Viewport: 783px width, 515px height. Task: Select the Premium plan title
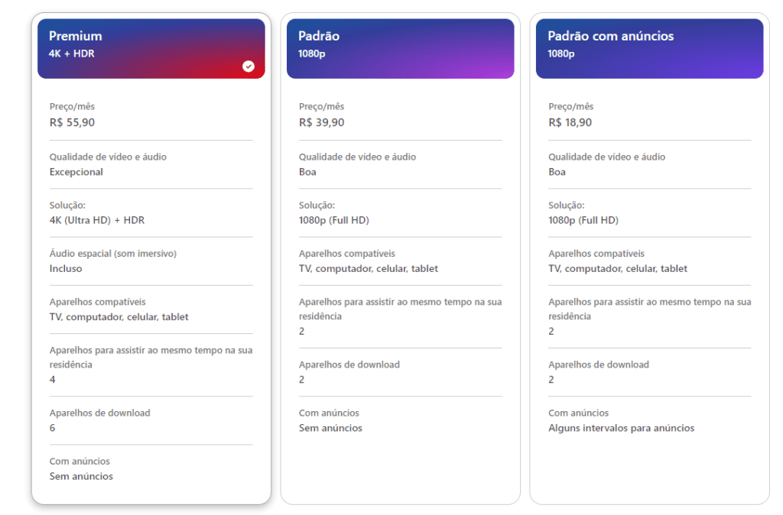75,36
